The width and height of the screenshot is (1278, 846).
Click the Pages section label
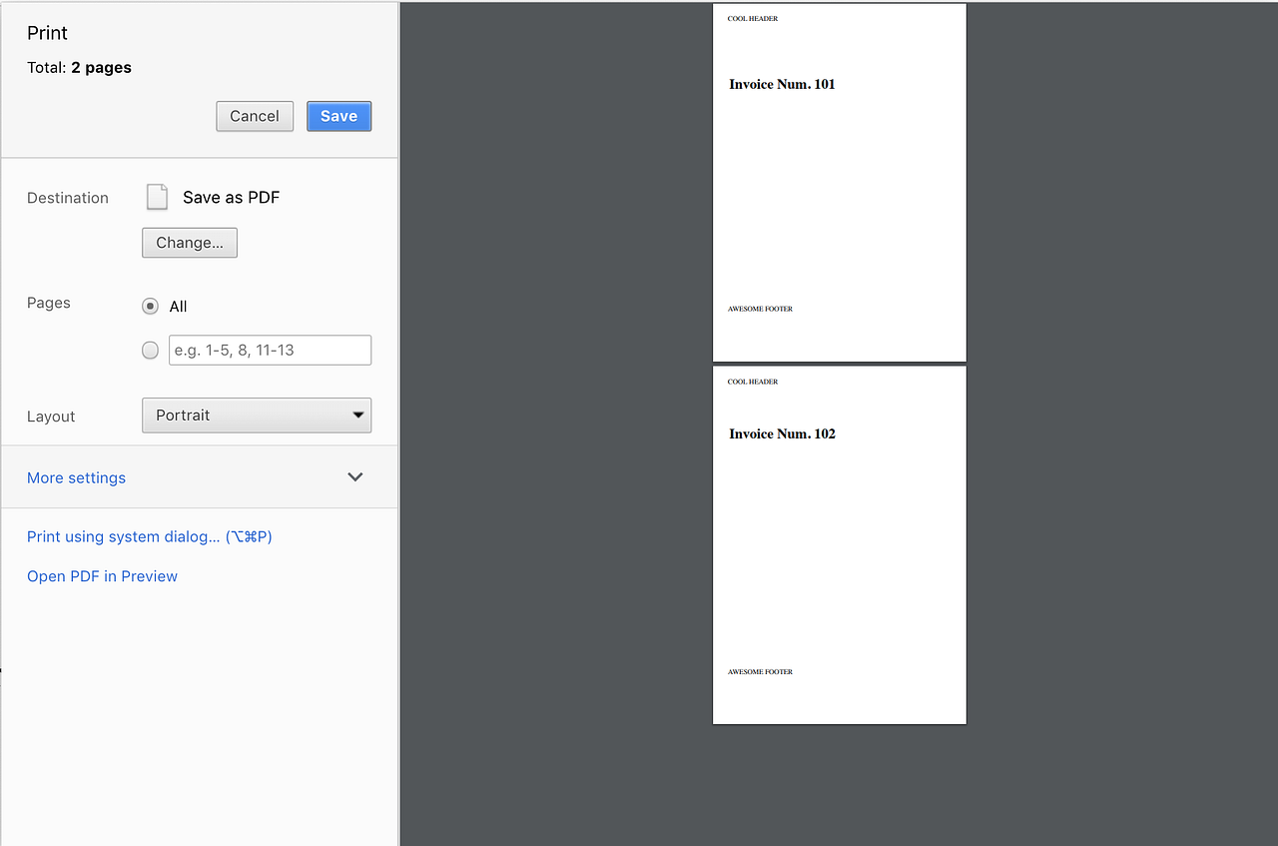click(x=48, y=303)
